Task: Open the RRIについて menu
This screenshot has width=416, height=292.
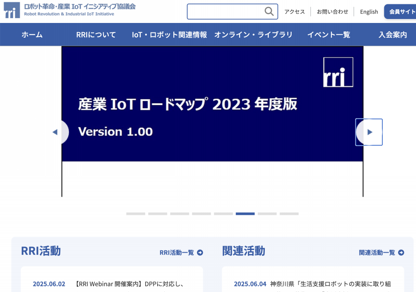Action: click(x=96, y=35)
